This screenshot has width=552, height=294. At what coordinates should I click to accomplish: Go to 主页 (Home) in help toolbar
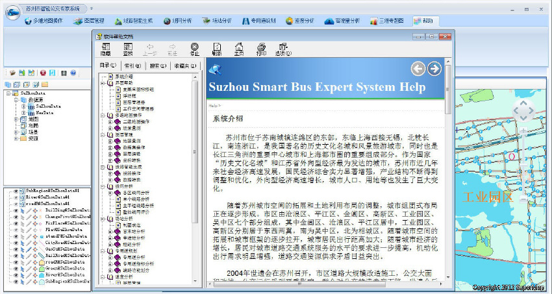tap(239, 49)
